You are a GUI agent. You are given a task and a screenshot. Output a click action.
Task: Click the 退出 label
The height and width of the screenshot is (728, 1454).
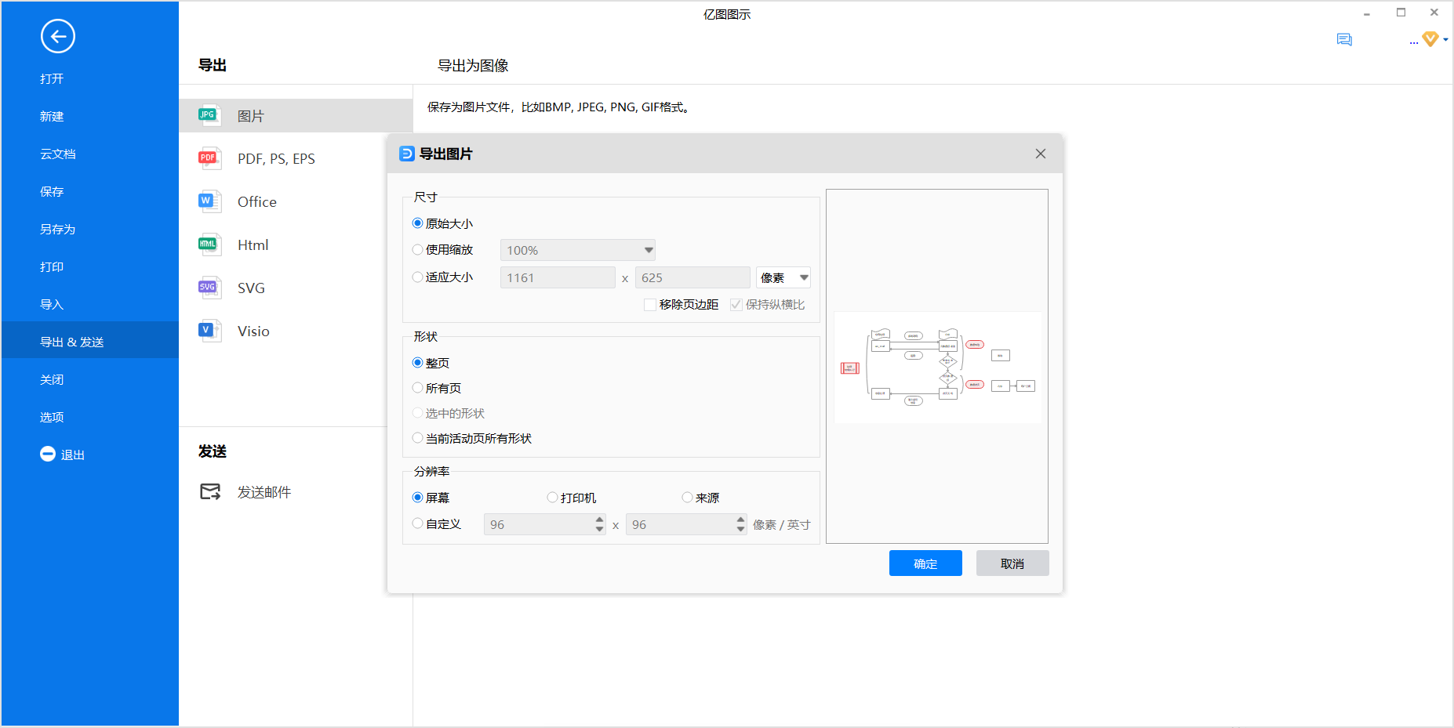tap(73, 455)
